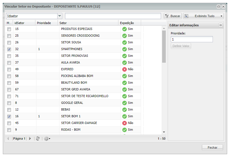Check the GOOGLE GERAL row checkbox
230x157 pixels.
pos(9,103)
